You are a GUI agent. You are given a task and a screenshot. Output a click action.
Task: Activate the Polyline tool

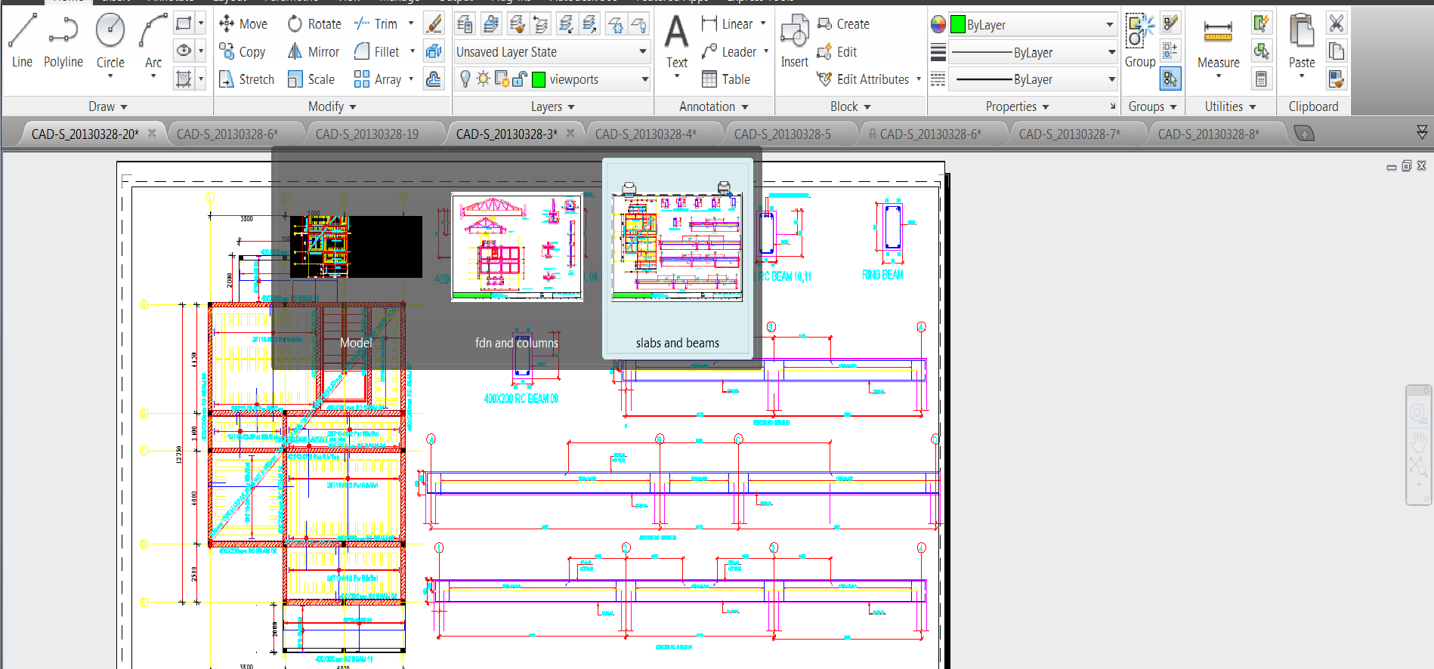pos(63,42)
